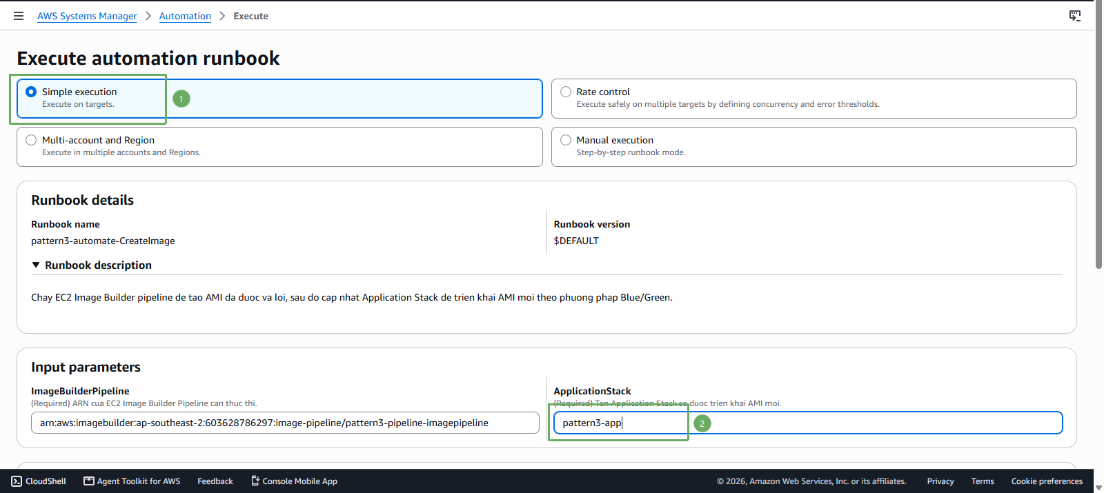Screen dimensions: 1104x493
Task: Click into the ApplicationStack input field
Action: (808, 423)
